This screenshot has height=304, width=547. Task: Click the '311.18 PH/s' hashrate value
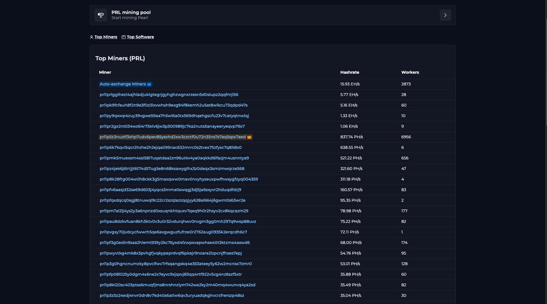[351, 179]
